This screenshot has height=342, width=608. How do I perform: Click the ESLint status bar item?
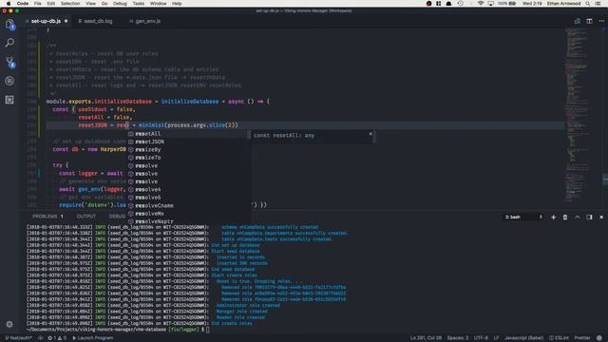(559, 338)
